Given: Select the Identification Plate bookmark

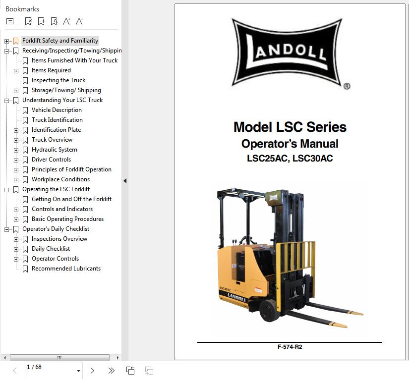Looking at the screenshot, I should click(56, 130).
